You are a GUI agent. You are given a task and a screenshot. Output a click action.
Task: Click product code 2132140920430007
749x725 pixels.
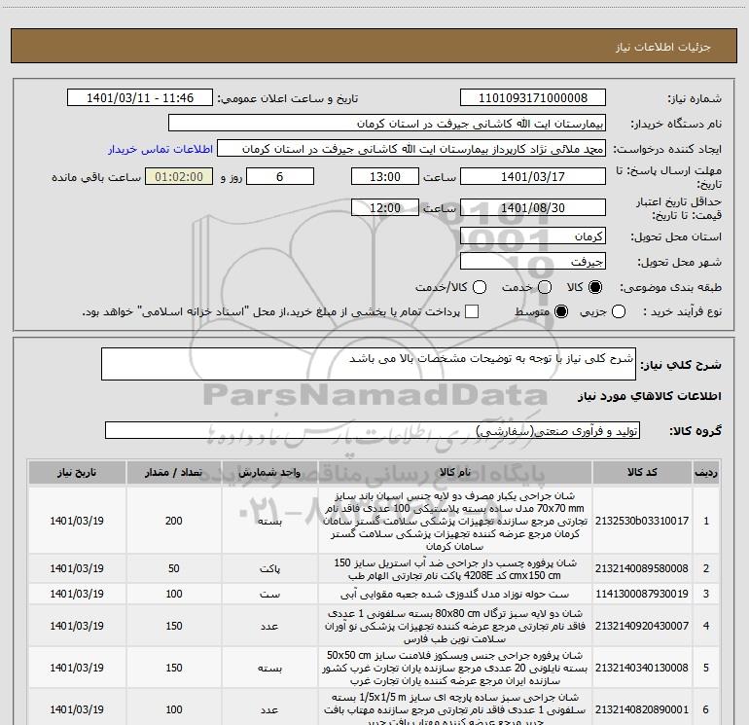[642, 626]
